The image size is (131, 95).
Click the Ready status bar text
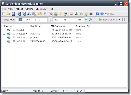(4, 91)
